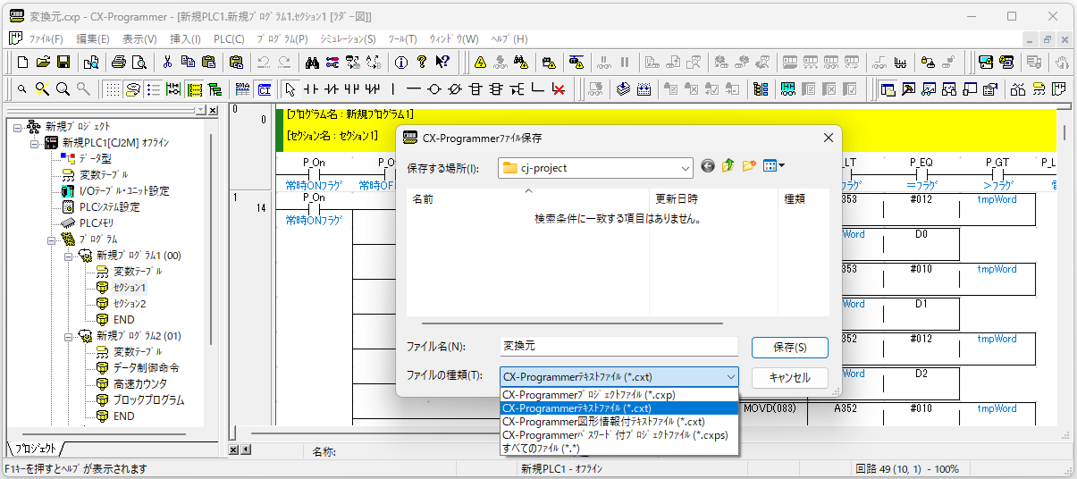1077x479 pixels.
Task: Collapse the プログラム tree node
Action: [x=50, y=239]
